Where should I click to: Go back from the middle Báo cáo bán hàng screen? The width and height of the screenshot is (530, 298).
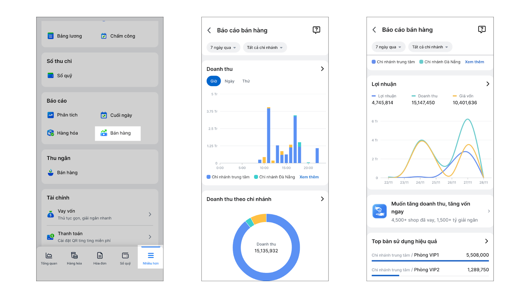tap(209, 30)
